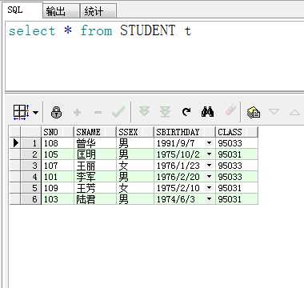This screenshot has width=304, height=288.
Task: Click the SSEX column header
Action: tap(135, 132)
